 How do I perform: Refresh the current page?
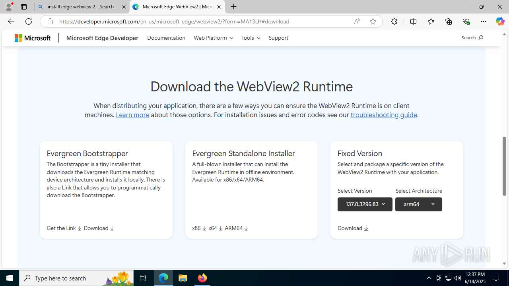click(x=29, y=21)
